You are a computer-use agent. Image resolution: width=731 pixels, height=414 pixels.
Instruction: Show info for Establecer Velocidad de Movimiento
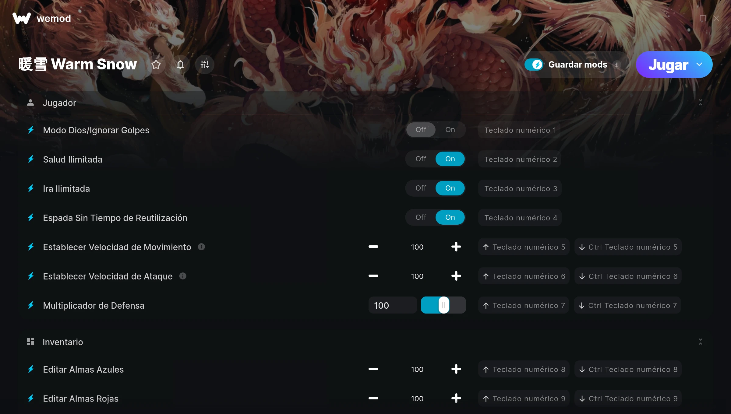coord(201,247)
